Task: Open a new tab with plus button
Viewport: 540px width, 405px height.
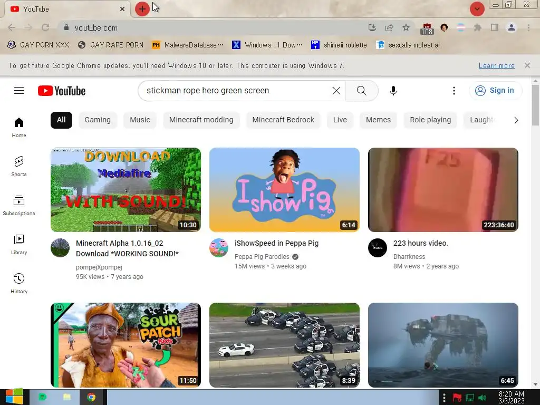Action: pos(142,9)
